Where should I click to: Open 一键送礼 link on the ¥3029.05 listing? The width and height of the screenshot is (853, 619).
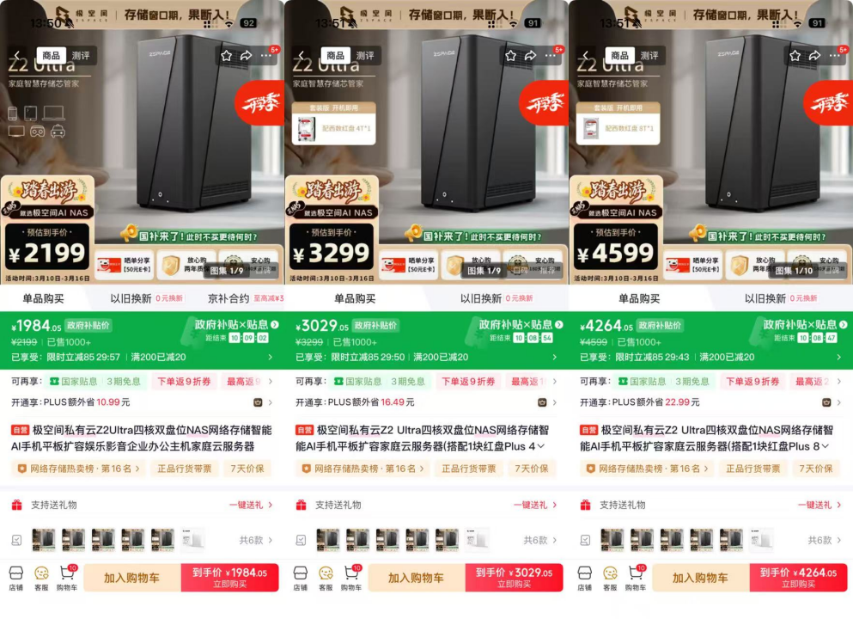pyautogui.click(x=535, y=506)
